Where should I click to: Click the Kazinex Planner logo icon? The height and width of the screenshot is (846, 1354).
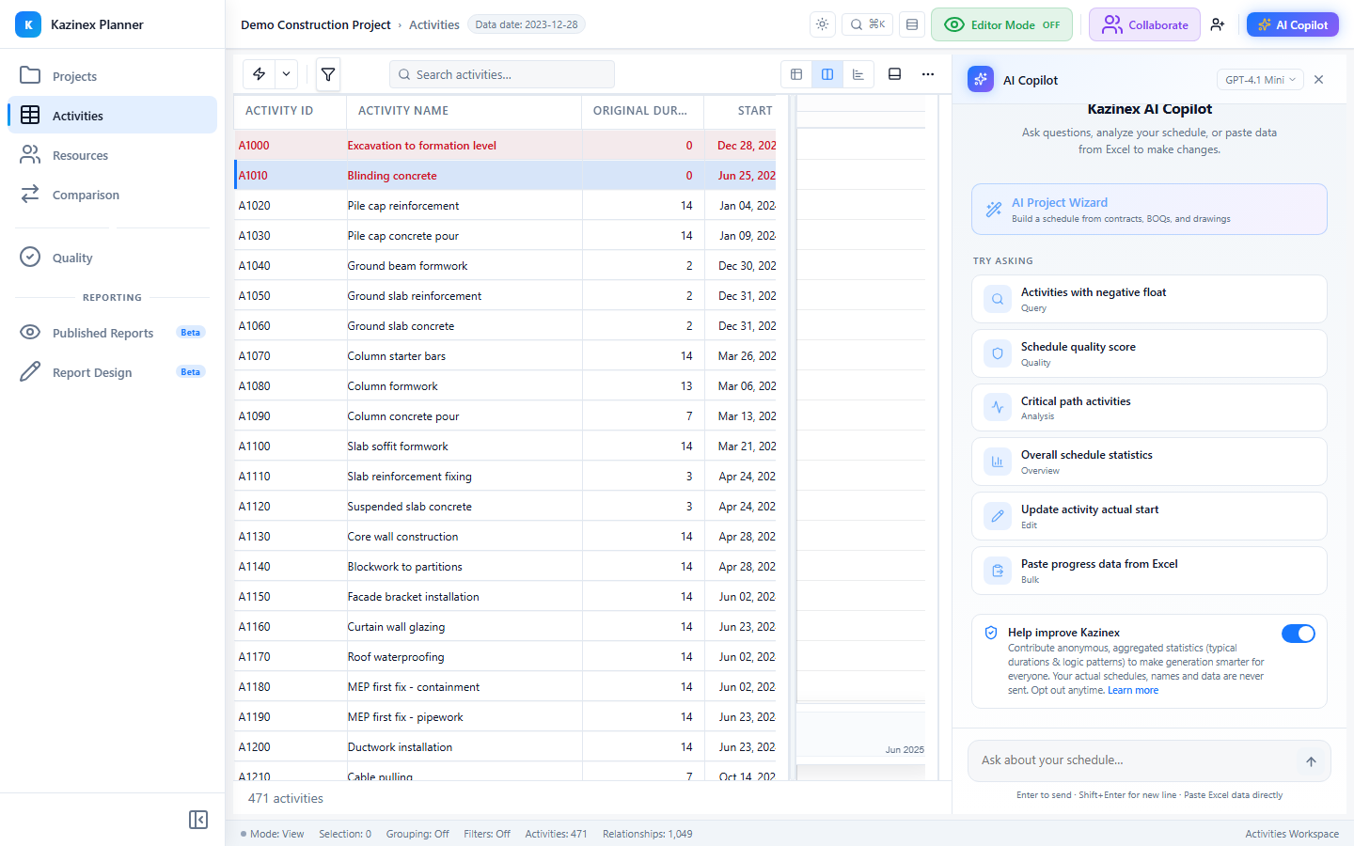[x=28, y=24]
